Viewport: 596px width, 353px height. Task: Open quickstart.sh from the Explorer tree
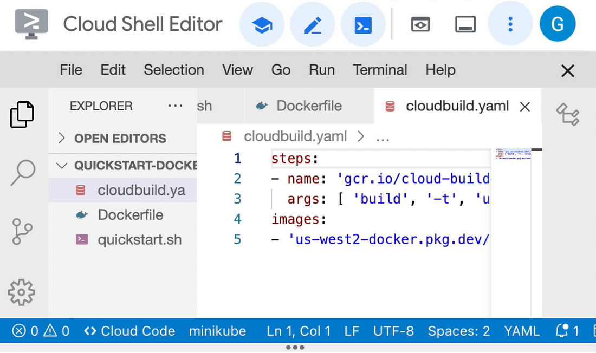click(122, 240)
